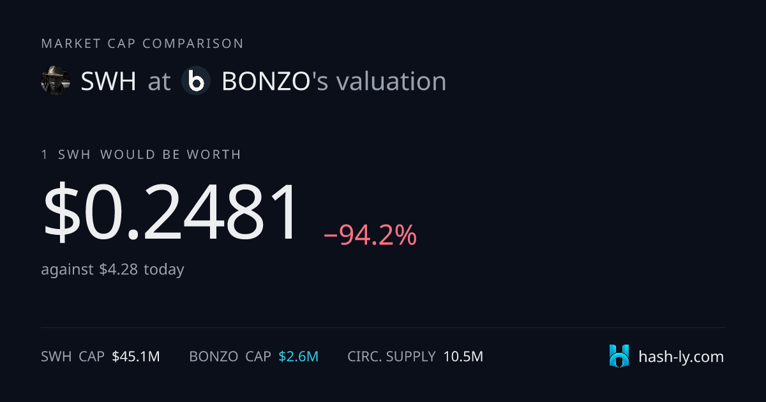The height and width of the screenshot is (402, 766).
Task: Click the 1 SWH WOULD BE WORTH label
Action: [x=141, y=154]
